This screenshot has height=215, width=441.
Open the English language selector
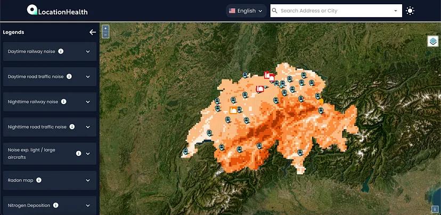tap(246, 11)
